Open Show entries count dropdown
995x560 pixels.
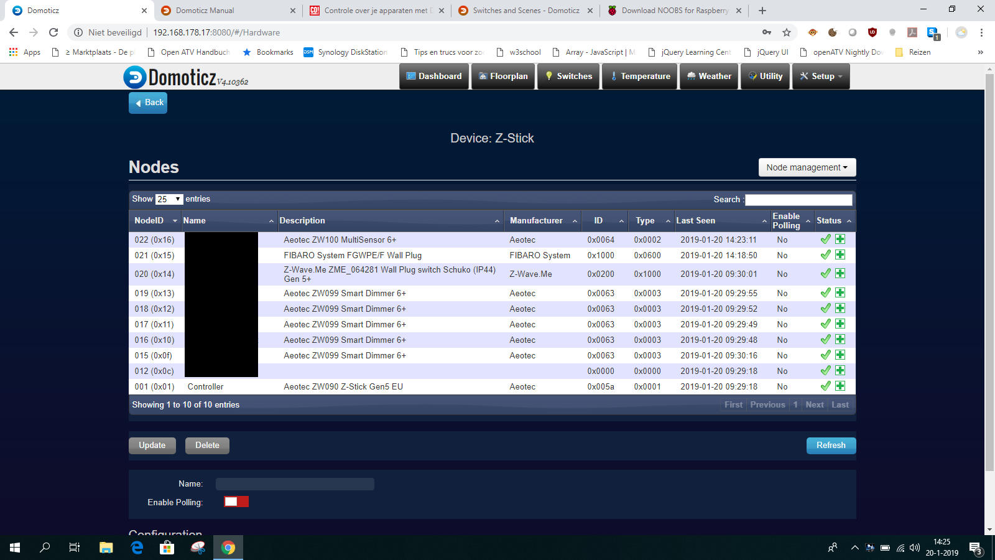click(169, 199)
